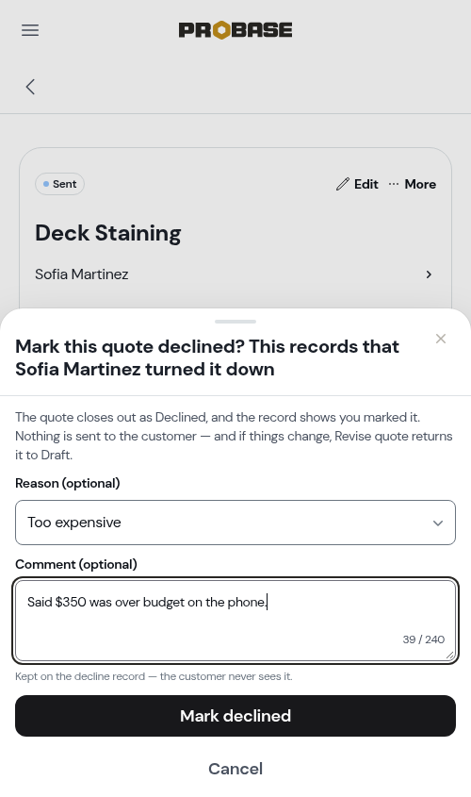Open the More options ellipsis
This screenshot has height=797, width=471.
[x=394, y=184]
